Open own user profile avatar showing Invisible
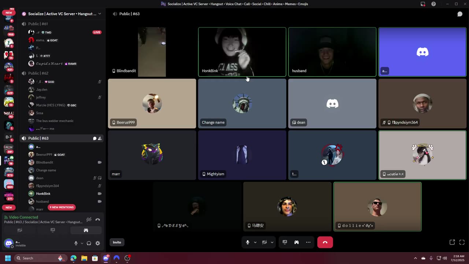This screenshot has width=469, height=264. pos(9,243)
